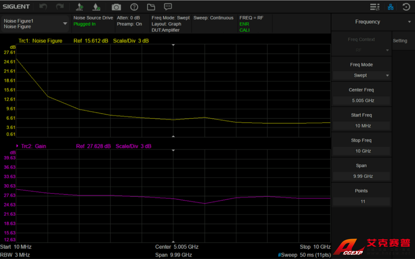This screenshot has width=415, height=259.
Task: Click the network connection icon
Action: point(390,7)
